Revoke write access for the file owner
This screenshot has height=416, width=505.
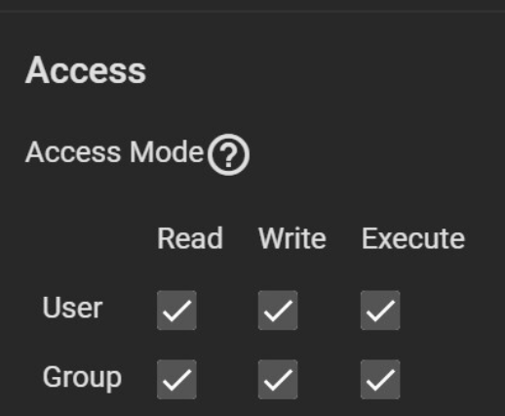coord(278,311)
